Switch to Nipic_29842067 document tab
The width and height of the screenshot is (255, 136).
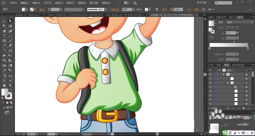(75, 15)
